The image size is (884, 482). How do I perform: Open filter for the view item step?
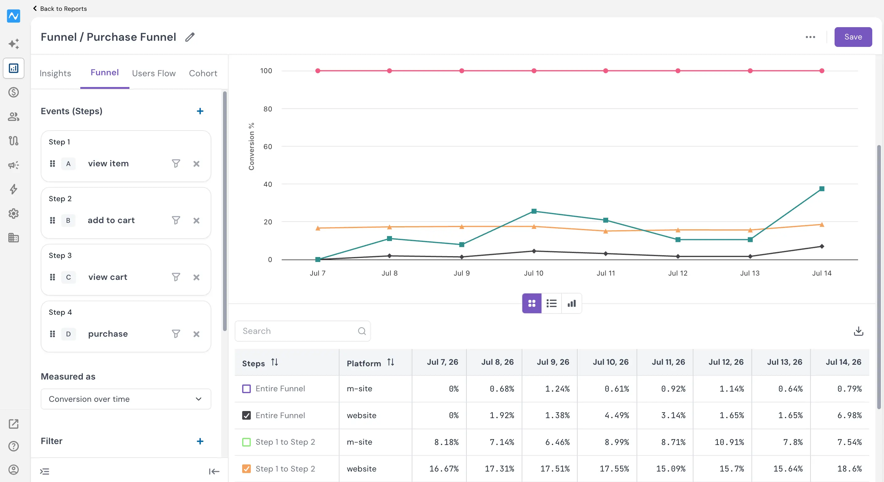coord(176,164)
